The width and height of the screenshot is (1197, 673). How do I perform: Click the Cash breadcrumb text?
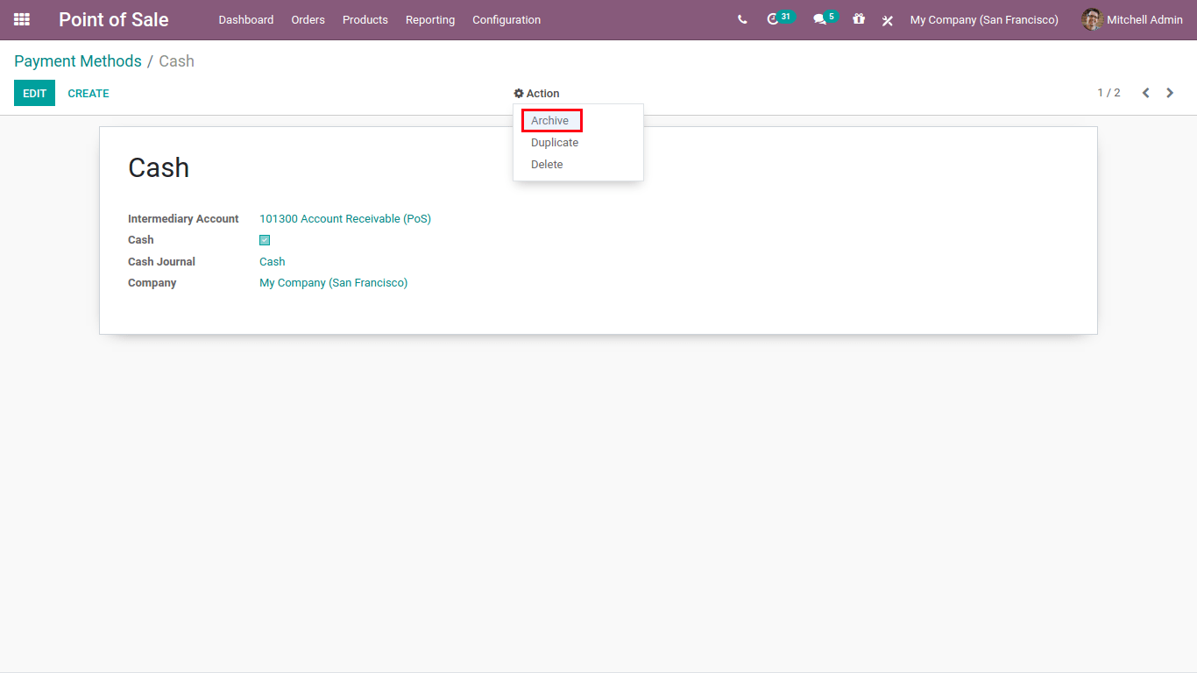[x=177, y=61]
